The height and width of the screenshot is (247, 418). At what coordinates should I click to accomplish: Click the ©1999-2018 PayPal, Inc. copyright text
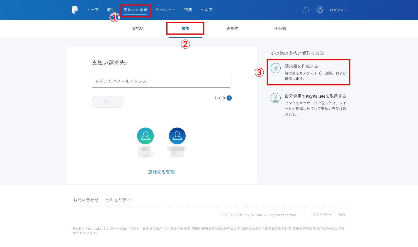point(259,215)
